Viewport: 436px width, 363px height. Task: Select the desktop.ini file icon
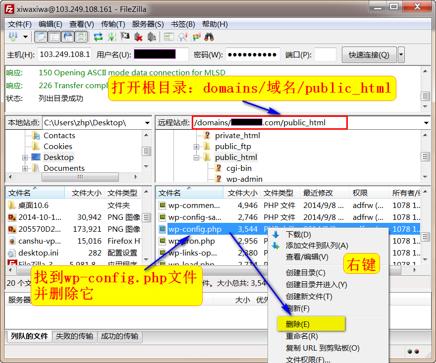(12, 253)
